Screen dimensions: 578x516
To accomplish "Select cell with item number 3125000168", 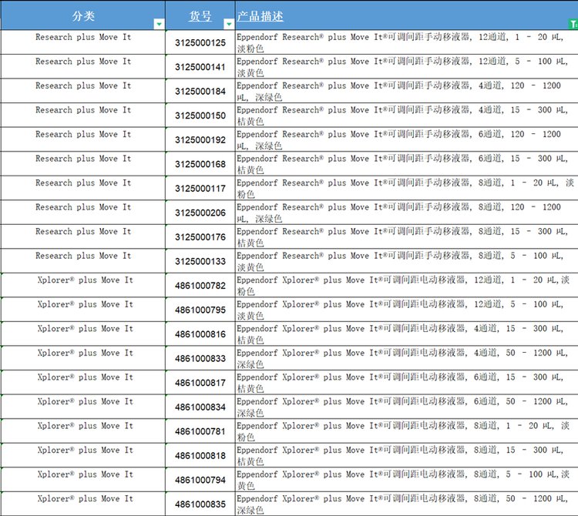I will pyautogui.click(x=200, y=164).
